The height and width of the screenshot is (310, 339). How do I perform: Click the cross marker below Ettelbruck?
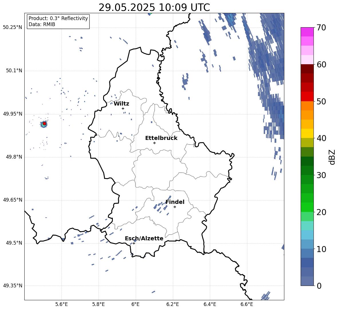[x=154, y=143]
